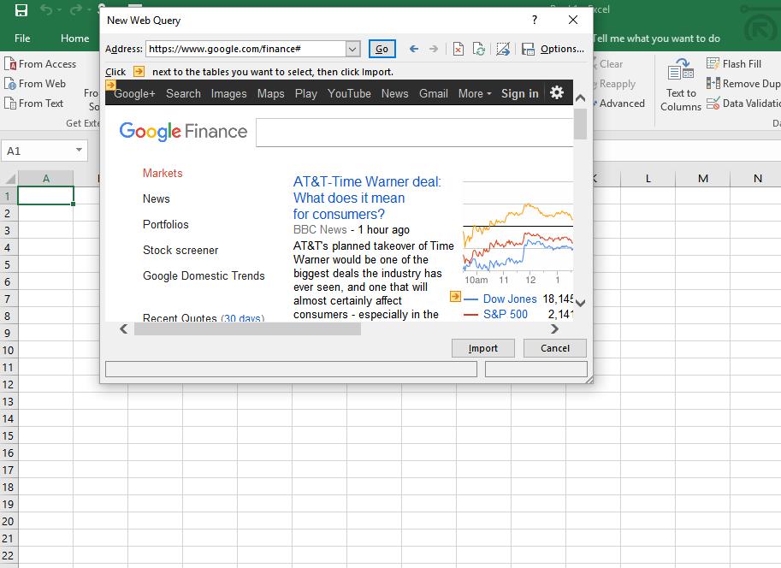Click the vertical scrollbar up arrow
The height and width of the screenshot is (568, 781).
point(580,98)
